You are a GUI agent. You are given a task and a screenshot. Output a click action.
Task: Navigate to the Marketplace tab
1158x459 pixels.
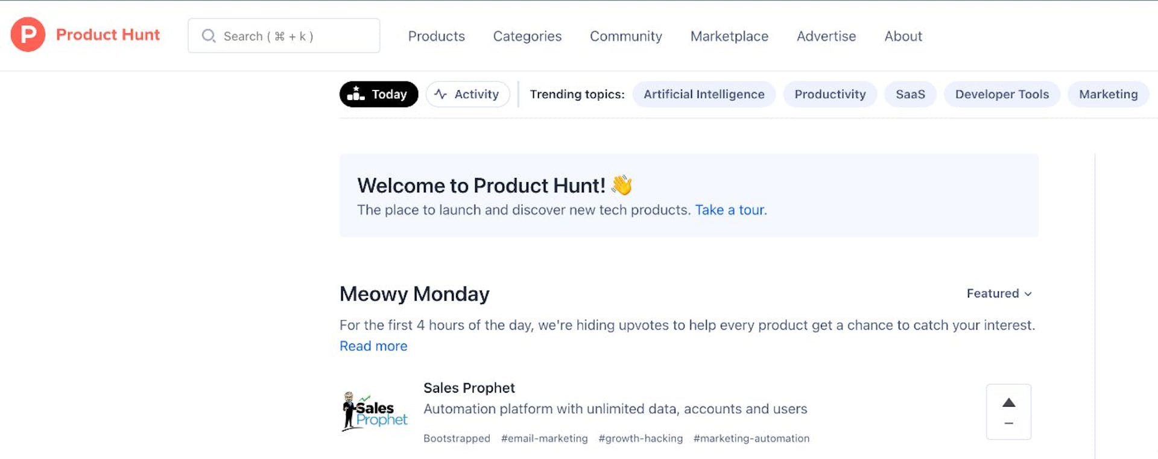click(729, 36)
